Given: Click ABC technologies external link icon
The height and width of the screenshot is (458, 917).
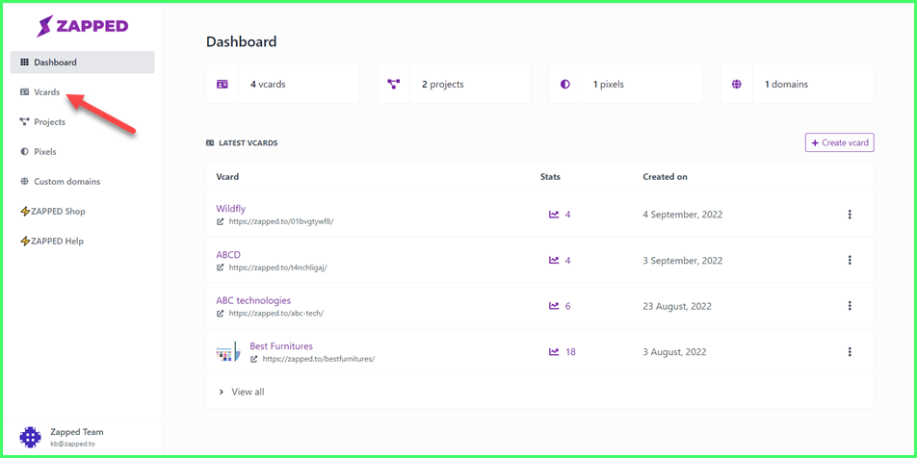Looking at the screenshot, I should (220, 313).
